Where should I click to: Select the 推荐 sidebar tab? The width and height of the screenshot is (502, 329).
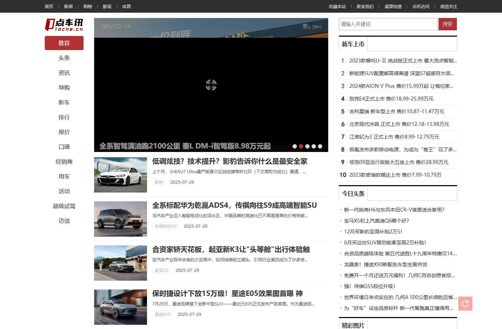coord(64,43)
